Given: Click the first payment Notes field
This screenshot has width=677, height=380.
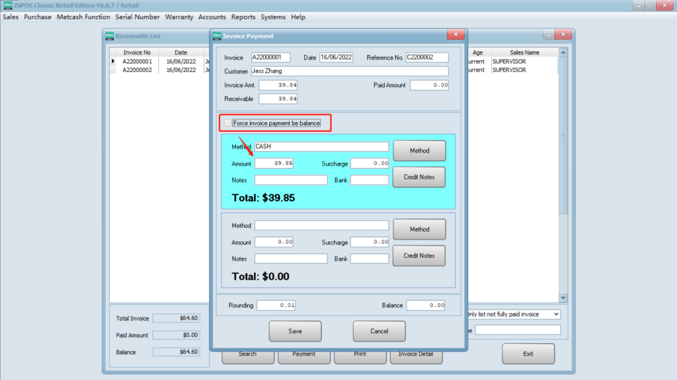Looking at the screenshot, I should pos(291,180).
